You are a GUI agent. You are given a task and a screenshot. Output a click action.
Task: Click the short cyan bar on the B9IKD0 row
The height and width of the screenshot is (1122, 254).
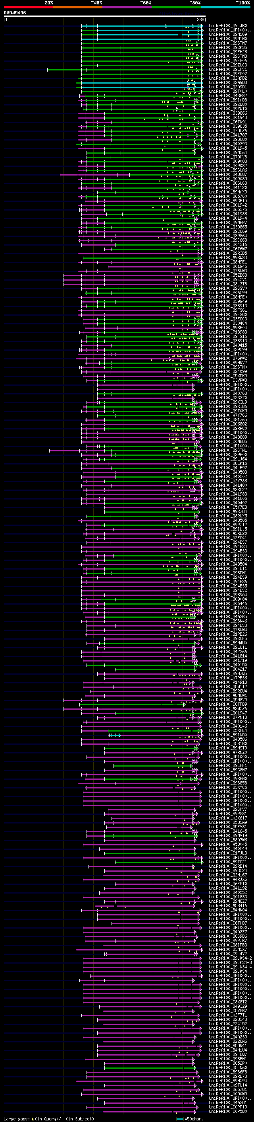click(114, 735)
